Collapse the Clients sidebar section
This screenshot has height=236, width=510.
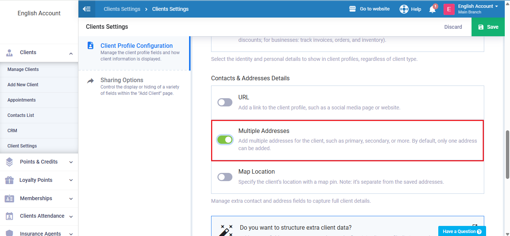pos(71,53)
